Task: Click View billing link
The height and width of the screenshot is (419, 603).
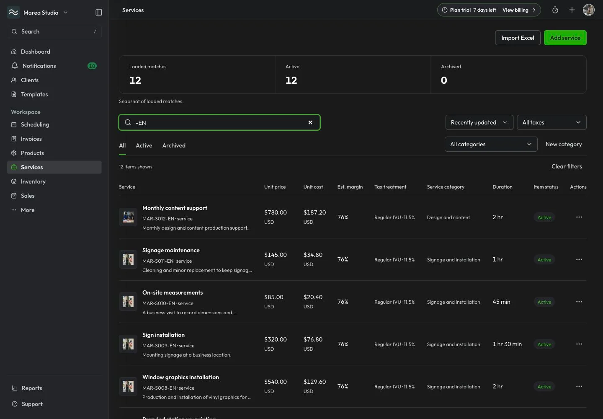Action: pos(519,10)
